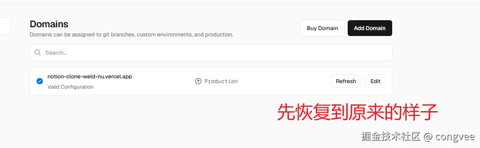Click the partial white box at left edge
The image size is (480, 148).
coord(5,26)
